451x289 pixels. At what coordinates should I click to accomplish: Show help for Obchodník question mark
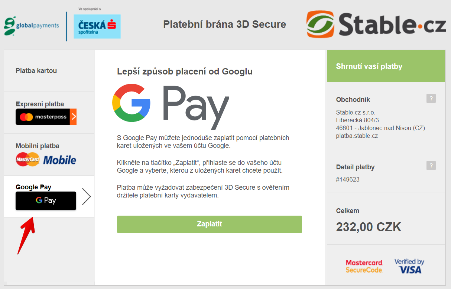click(x=431, y=99)
